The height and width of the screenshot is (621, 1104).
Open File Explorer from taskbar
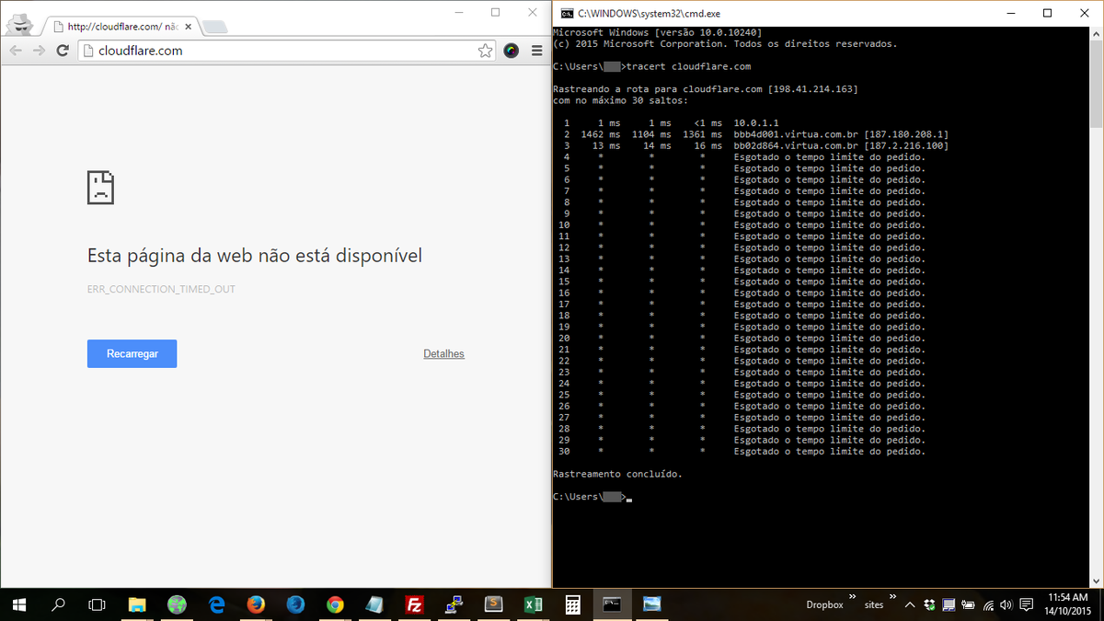click(137, 604)
